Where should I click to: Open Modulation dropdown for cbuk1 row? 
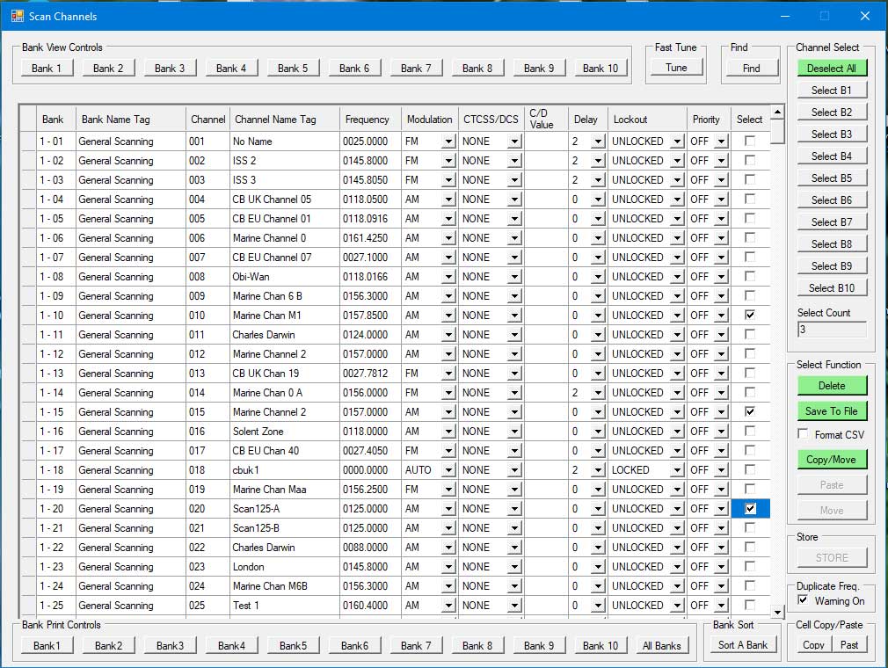pos(448,470)
